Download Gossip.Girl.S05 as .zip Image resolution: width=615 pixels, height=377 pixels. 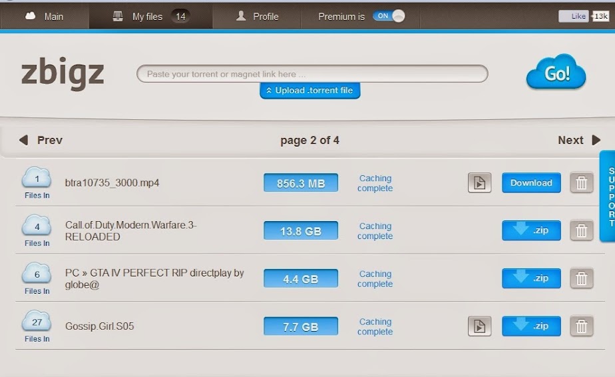531,326
